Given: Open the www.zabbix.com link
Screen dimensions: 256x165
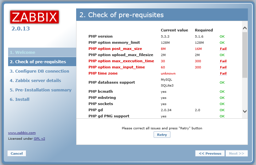Looking at the screenshot, I should [22, 133].
